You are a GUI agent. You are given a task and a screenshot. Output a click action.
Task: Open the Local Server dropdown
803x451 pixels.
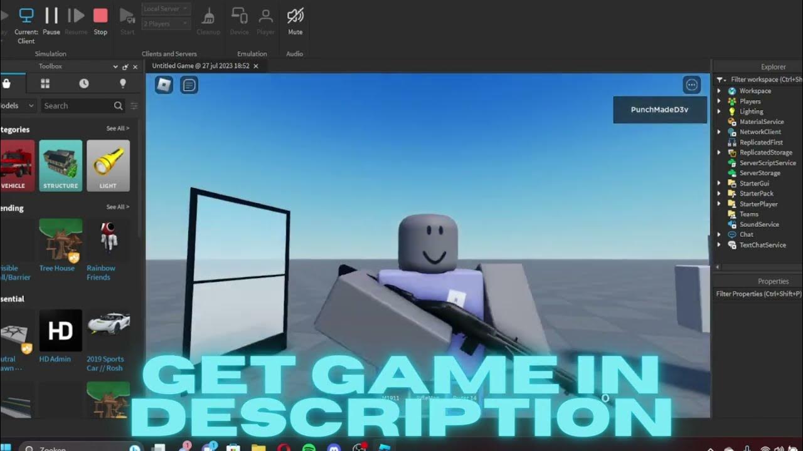tap(166, 9)
